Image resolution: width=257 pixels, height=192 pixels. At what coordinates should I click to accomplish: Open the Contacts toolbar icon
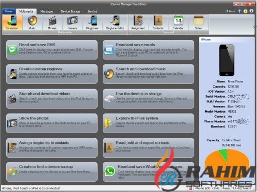coord(158,23)
